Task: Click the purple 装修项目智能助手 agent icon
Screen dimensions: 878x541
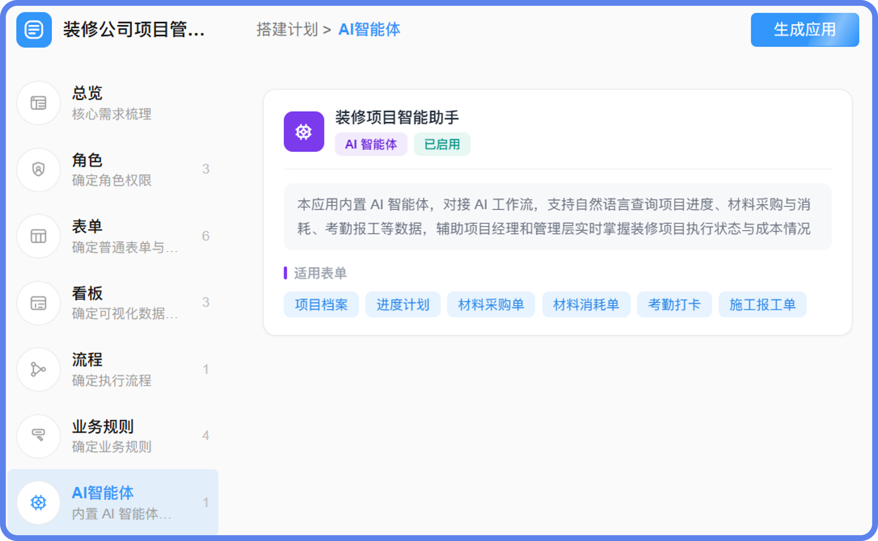Action: coord(304,132)
